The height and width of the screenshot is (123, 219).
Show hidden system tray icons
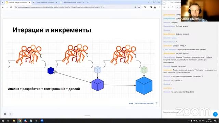189,121
